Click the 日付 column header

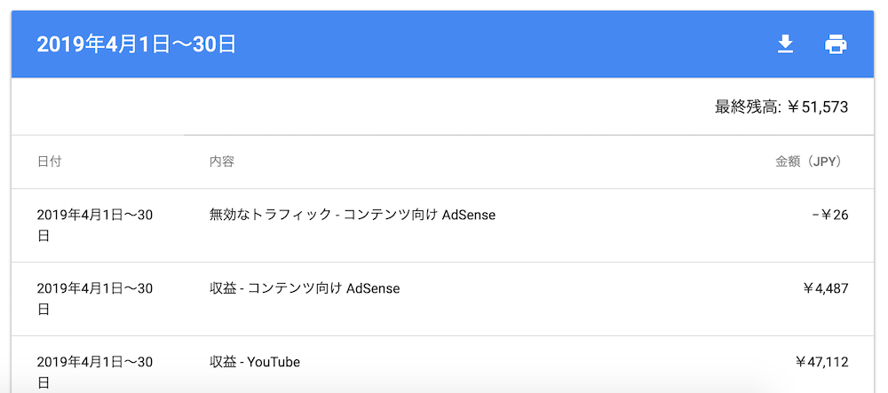tap(49, 161)
